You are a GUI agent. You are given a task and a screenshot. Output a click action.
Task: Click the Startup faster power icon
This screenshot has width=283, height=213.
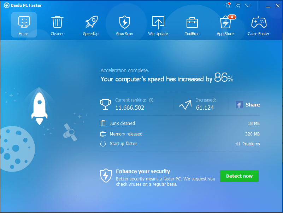pos(103,144)
